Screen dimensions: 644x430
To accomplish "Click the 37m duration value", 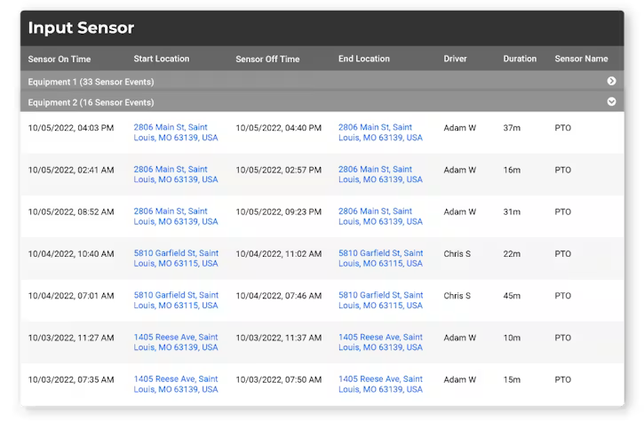I will (512, 128).
